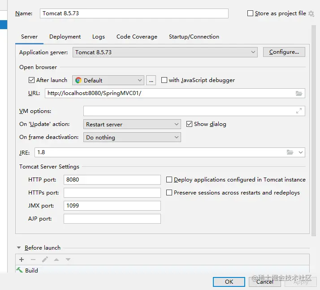The height and width of the screenshot is (290, 320).
Task: Uncheck the After launch checkbox
Action: [x=31, y=80]
